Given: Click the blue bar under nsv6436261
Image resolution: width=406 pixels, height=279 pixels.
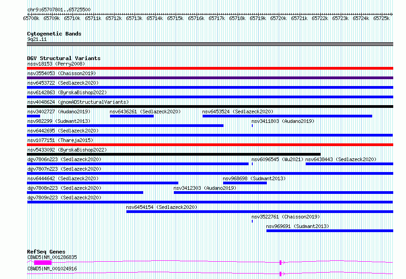Looking at the screenshot, I should (x=132, y=116).
